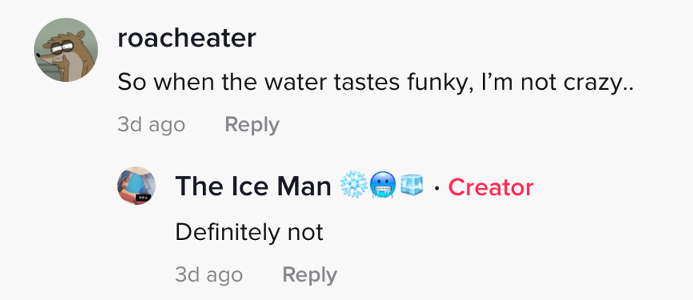Click the ice cube emoji
Screen dimensions: 693x300
412,186
